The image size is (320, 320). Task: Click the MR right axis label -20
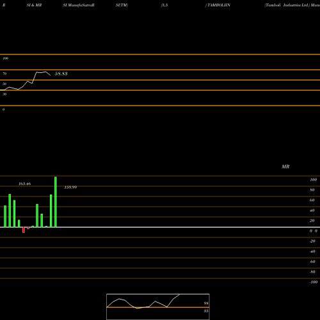coord(312,241)
